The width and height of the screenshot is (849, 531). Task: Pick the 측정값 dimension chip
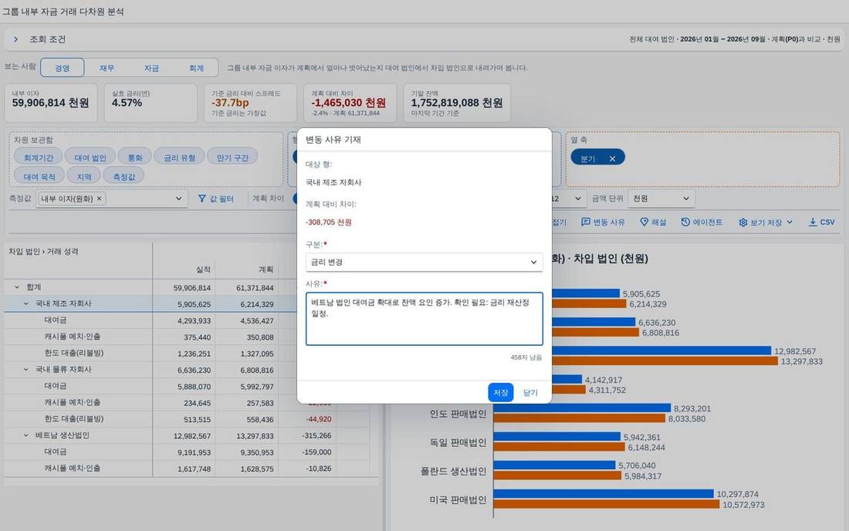click(124, 177)
